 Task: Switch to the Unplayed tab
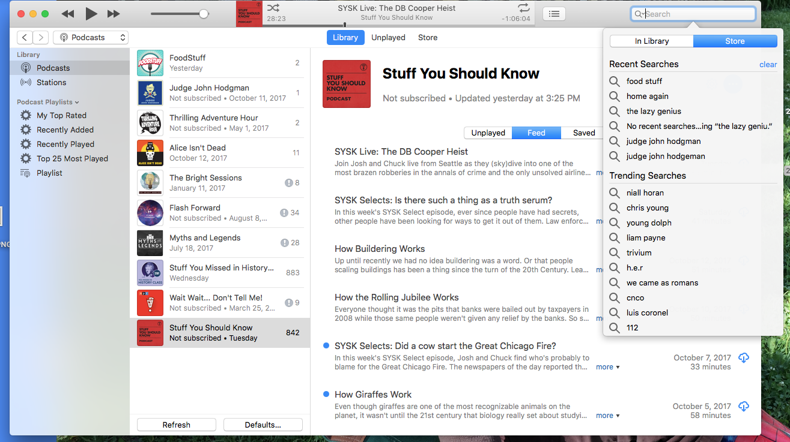click(388, 37)
